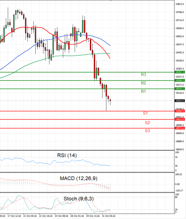Select the 19357.3 price tag
Screen dimensions: 186x219
180,72
